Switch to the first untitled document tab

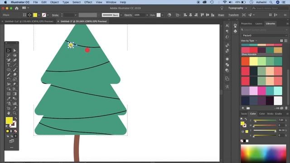click(x=29, y=21)
